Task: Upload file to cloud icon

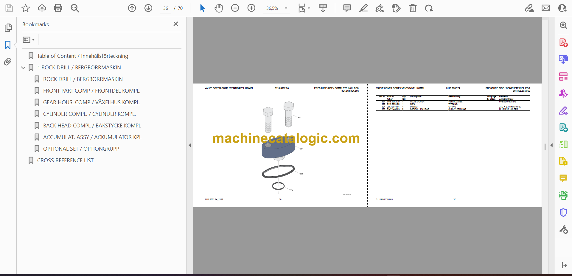Action: [42, 8]
